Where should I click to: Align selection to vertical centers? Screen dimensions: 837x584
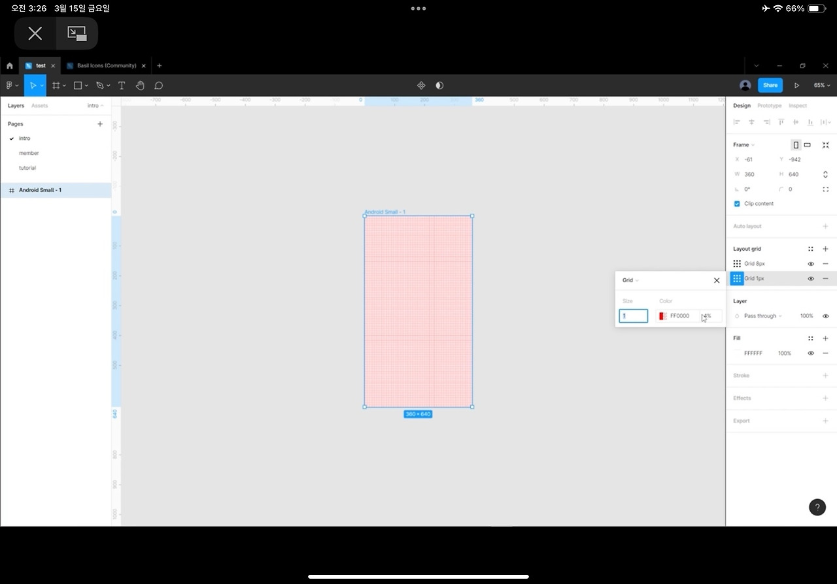[x=796, y=122]
